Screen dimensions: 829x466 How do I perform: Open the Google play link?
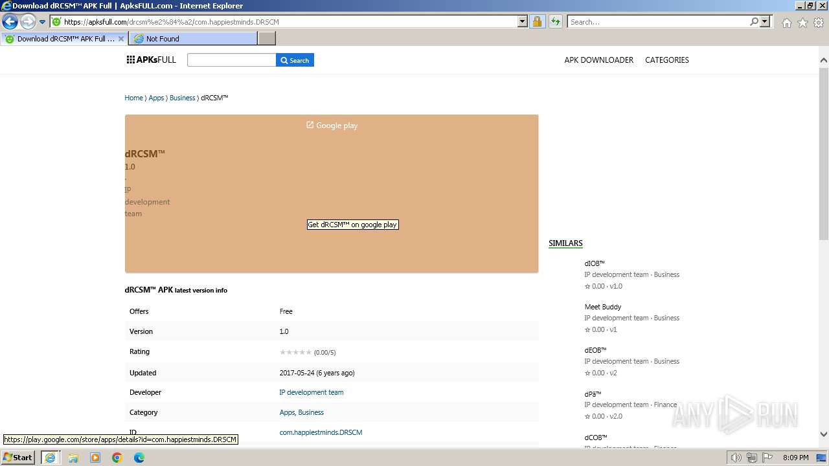tap(332, 126)
